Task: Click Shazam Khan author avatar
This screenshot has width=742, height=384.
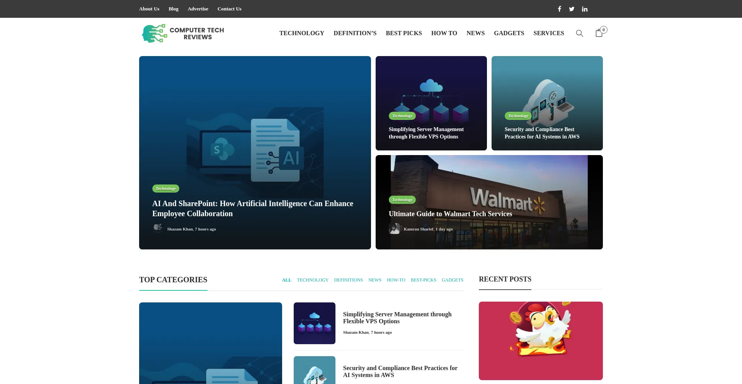Action: (x=158, y=229)
